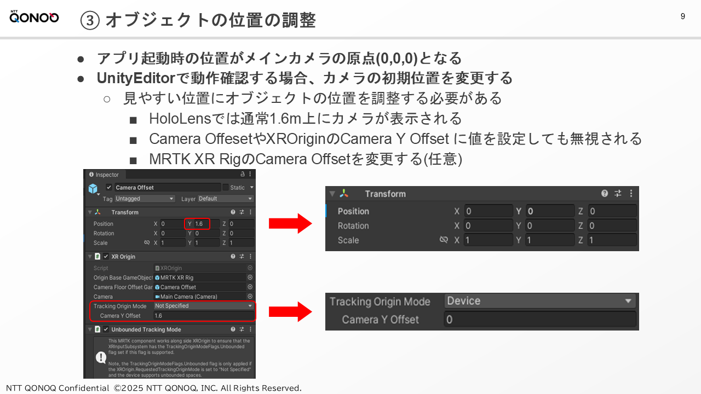This screenshot has height=394, width=701.
Task: Open the XR Origin three-dot component menu
Action: tap(250, 256)
